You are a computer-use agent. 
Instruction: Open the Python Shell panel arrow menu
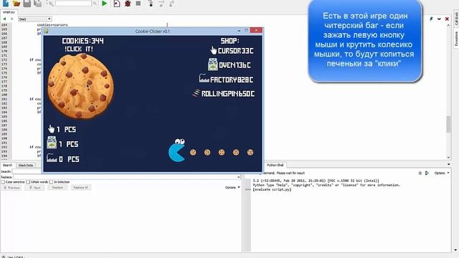click(x=449, y=164)
